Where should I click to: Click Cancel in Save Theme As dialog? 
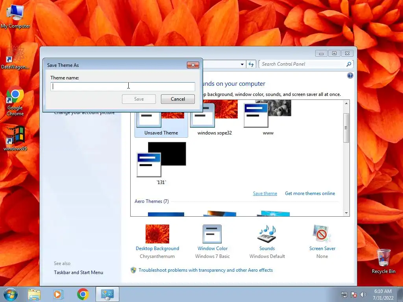[178, 99]
